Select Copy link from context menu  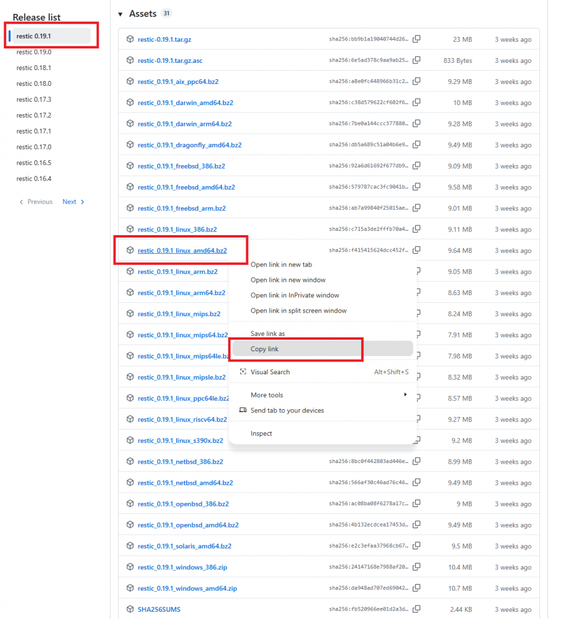(x=322, y=349)
